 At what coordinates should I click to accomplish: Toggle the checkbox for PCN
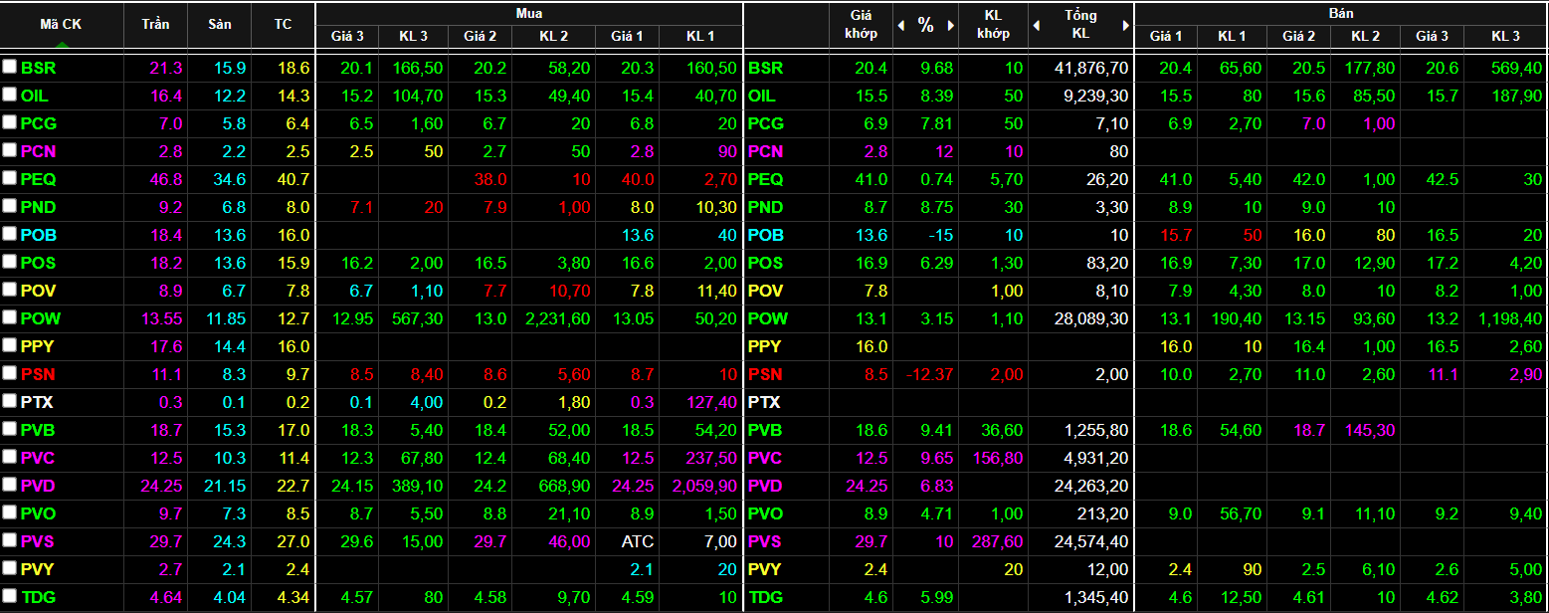(10, 151)
